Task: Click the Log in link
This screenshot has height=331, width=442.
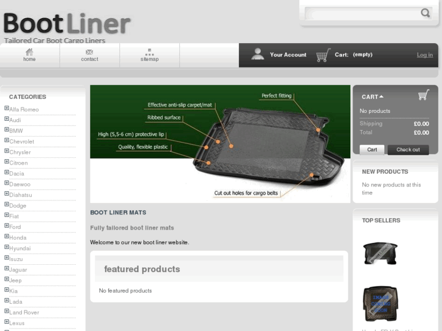Action: click(x=424, y=55)
